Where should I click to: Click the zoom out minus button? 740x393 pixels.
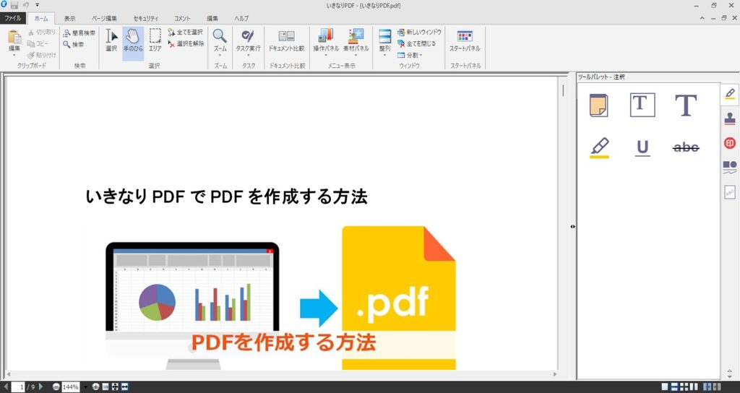(56, 387)
